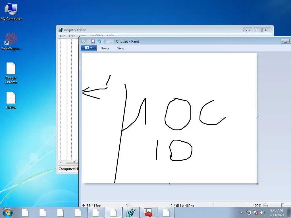Open the Action Center flag icon
This screenshot has width=291, height=218.
pyautogui.click(x=255, y=213)
